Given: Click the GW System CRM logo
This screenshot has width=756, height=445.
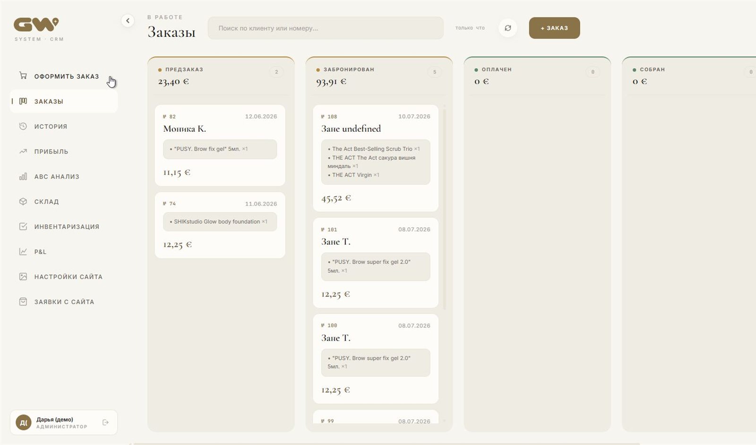Looking at the screenshot, I should (x=38, y=29).
